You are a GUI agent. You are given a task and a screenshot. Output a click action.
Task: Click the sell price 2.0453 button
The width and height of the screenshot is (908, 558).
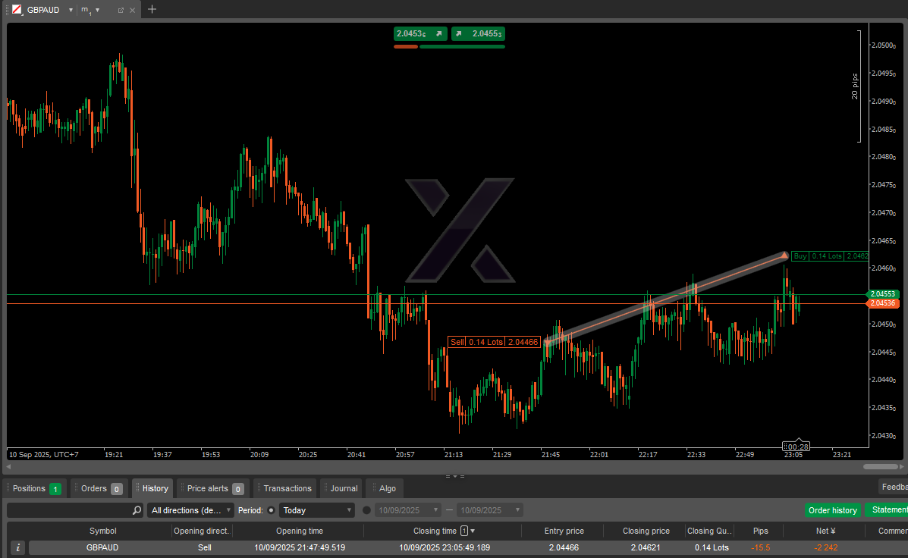pyautogui.click(x=419, y=33)
